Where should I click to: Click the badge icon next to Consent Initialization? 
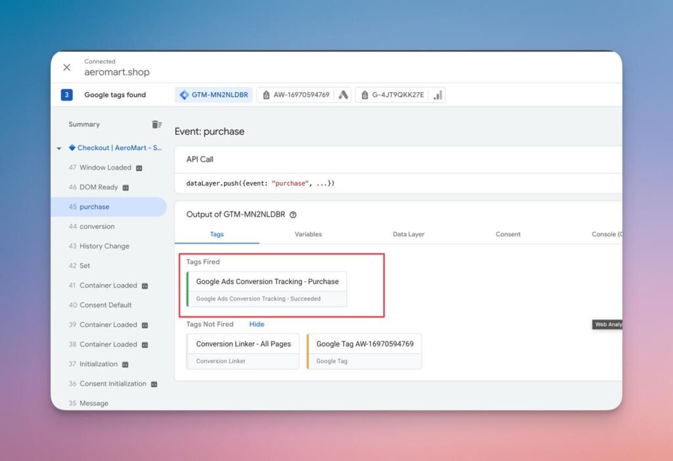(154, 384)
